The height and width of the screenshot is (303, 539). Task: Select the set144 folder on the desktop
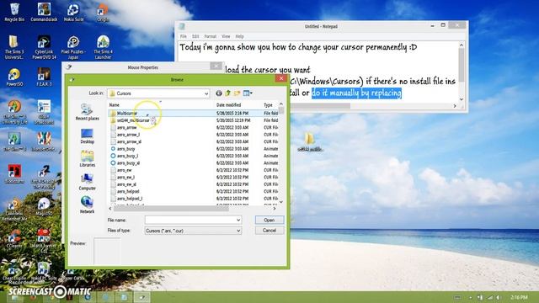pos(310,142)
